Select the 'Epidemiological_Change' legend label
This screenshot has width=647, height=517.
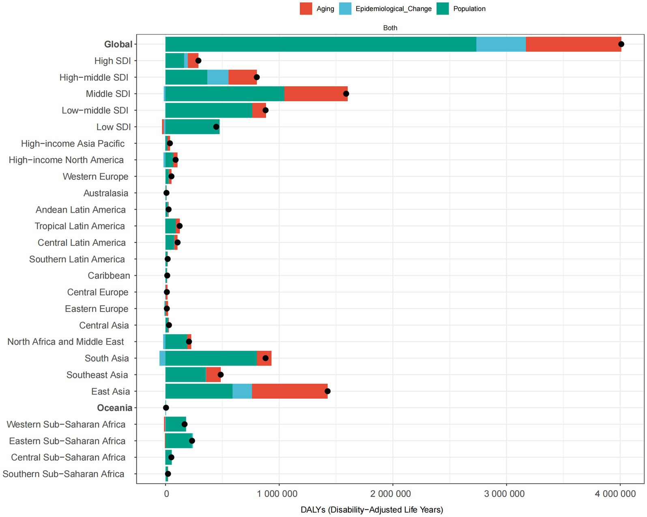(x=393, y=9)
